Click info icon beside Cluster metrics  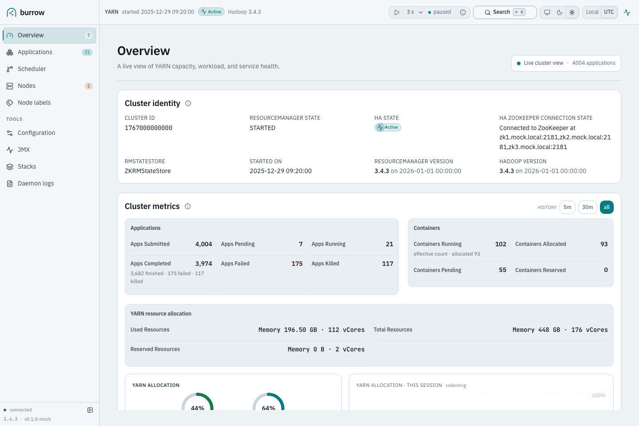tap(188, 206)
